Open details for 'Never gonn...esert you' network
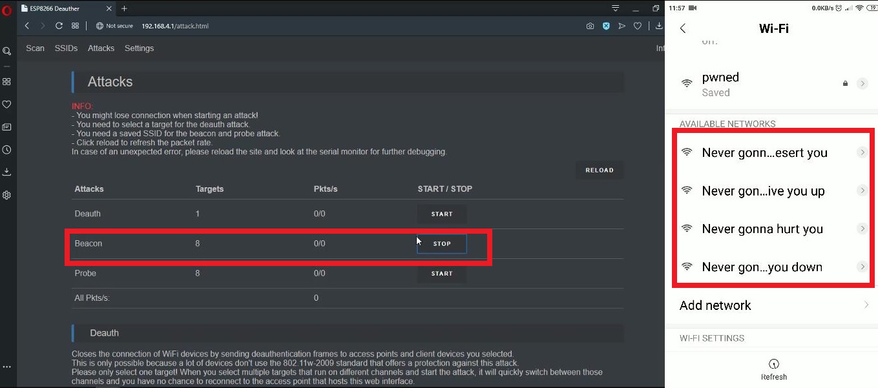Image resolution: width=878 pixels, height=388 pixels. pyautogui.click(x=862, y=152)
